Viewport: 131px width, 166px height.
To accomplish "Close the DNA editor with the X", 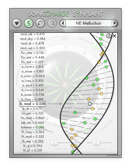I will (x=114, y=36).
